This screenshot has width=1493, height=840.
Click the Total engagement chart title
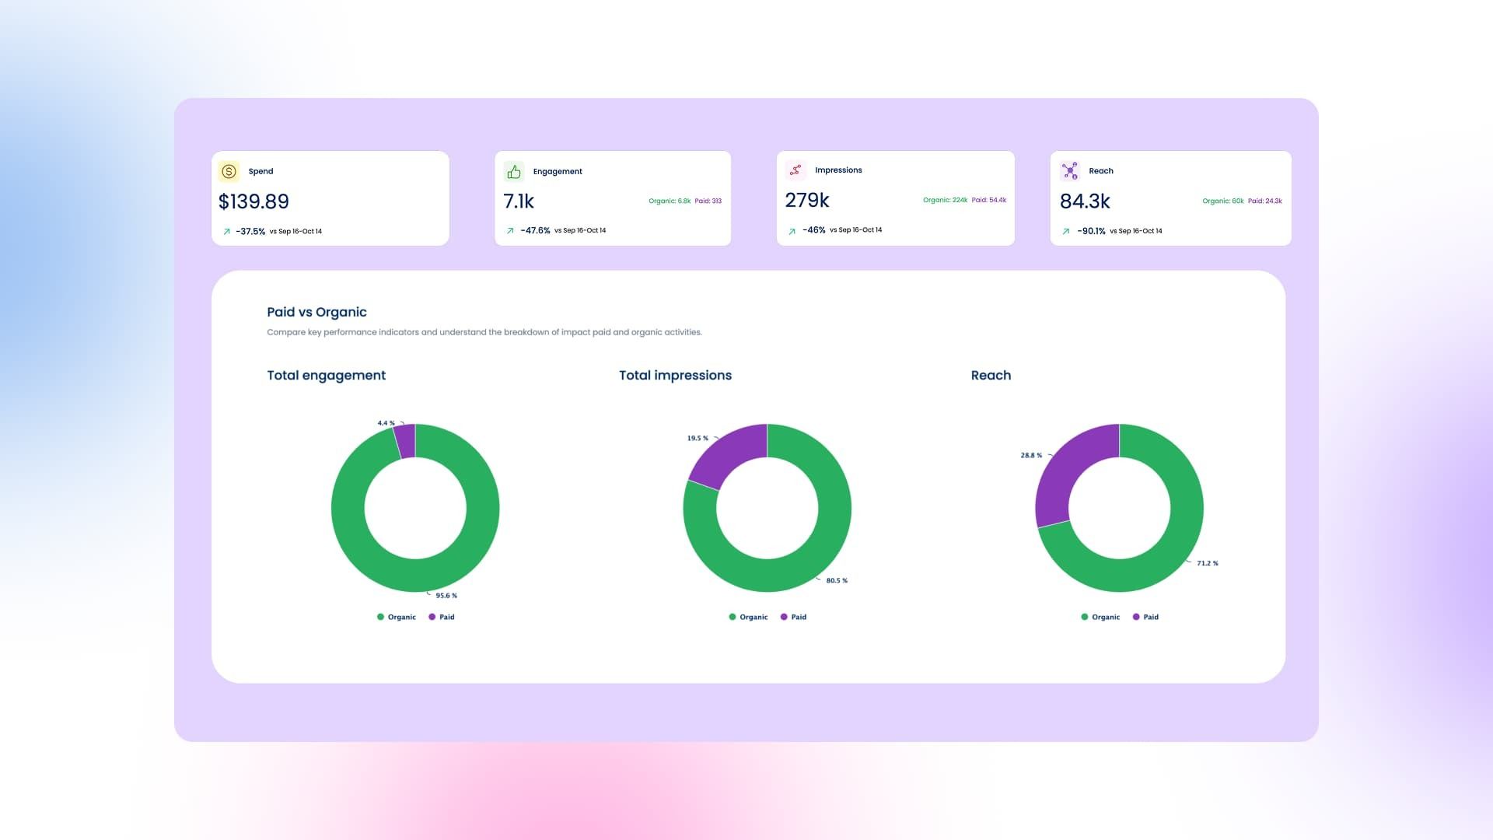tap(327, 375)
